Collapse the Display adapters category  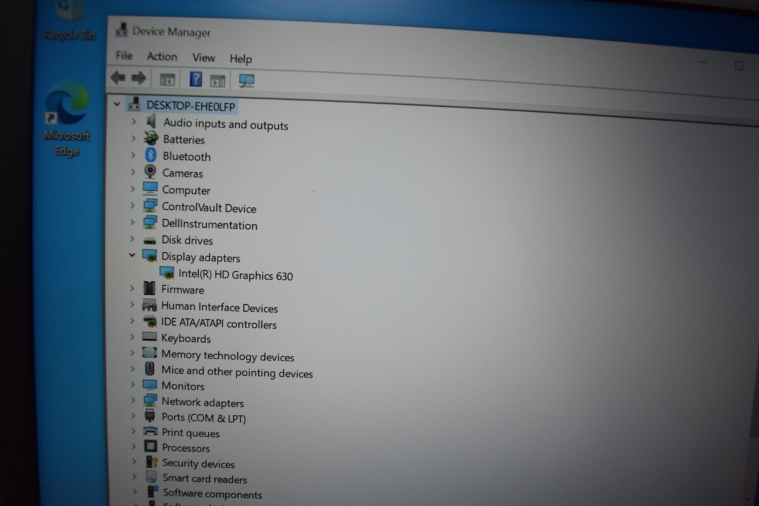(x=132, y=256)
